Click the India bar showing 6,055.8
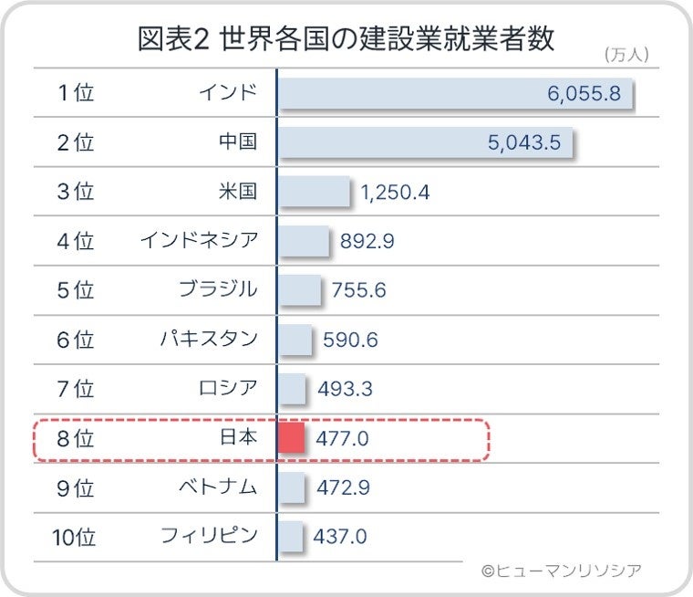This screenshot has height=597, width=693. click(454, 93)
